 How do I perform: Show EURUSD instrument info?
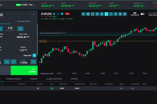(x=62, y=14)
